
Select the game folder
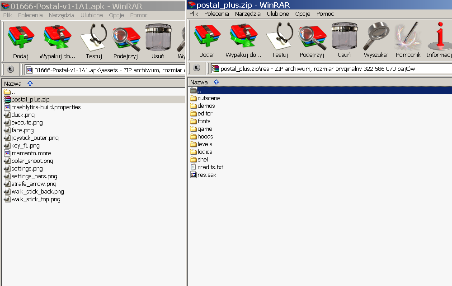[201, 129]
